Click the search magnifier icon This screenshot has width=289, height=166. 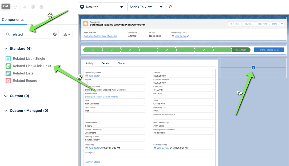(x=8, y=34)
